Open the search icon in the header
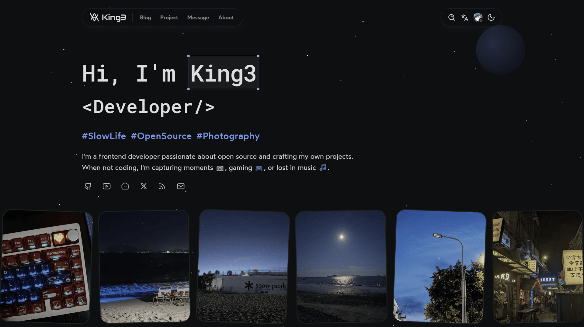 point(451,18)
